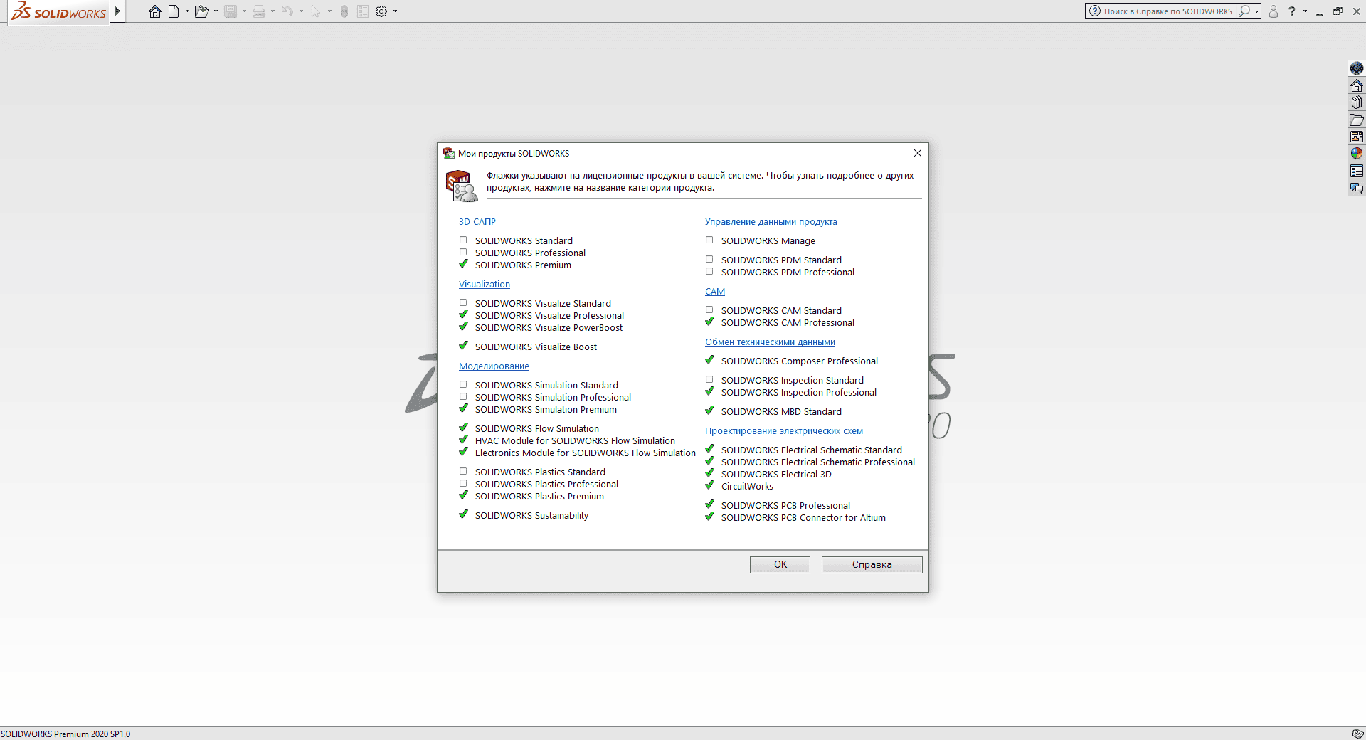Open the Обмен техническими данными link
This screenshot has width=1366, height=740.
pos(770,342)
